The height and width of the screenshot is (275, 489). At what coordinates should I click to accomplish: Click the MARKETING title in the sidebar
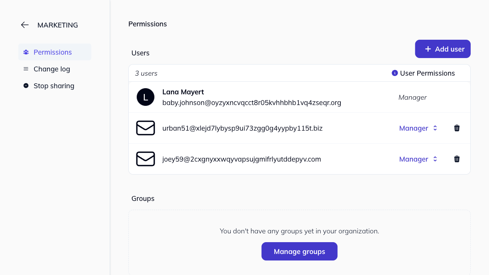(58, 25)
